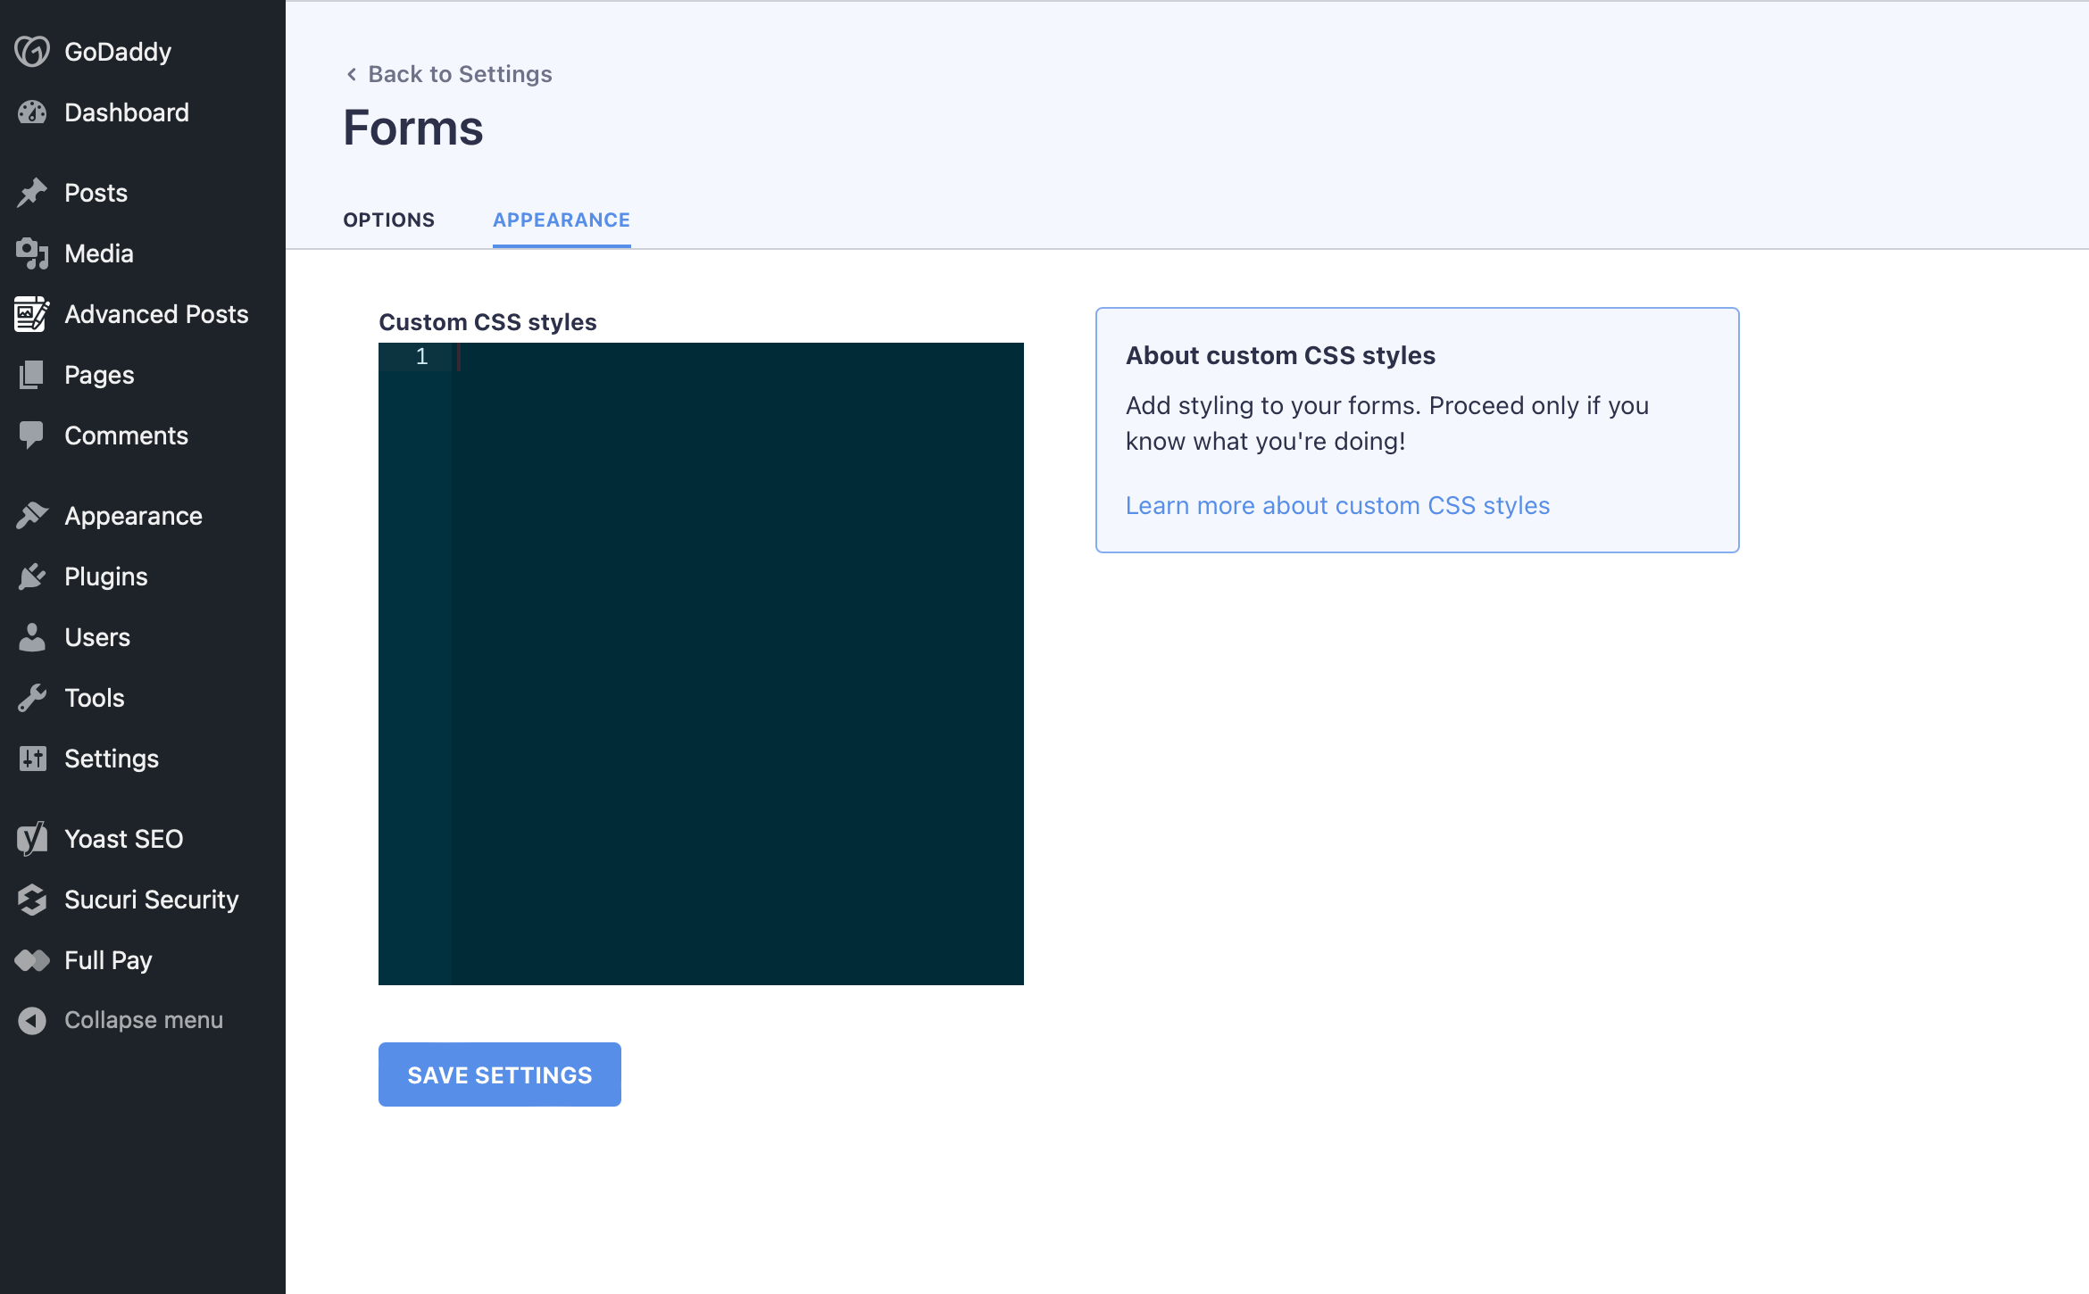Open the Users menu item
2089x1294 pixels.
pos(97,637)
